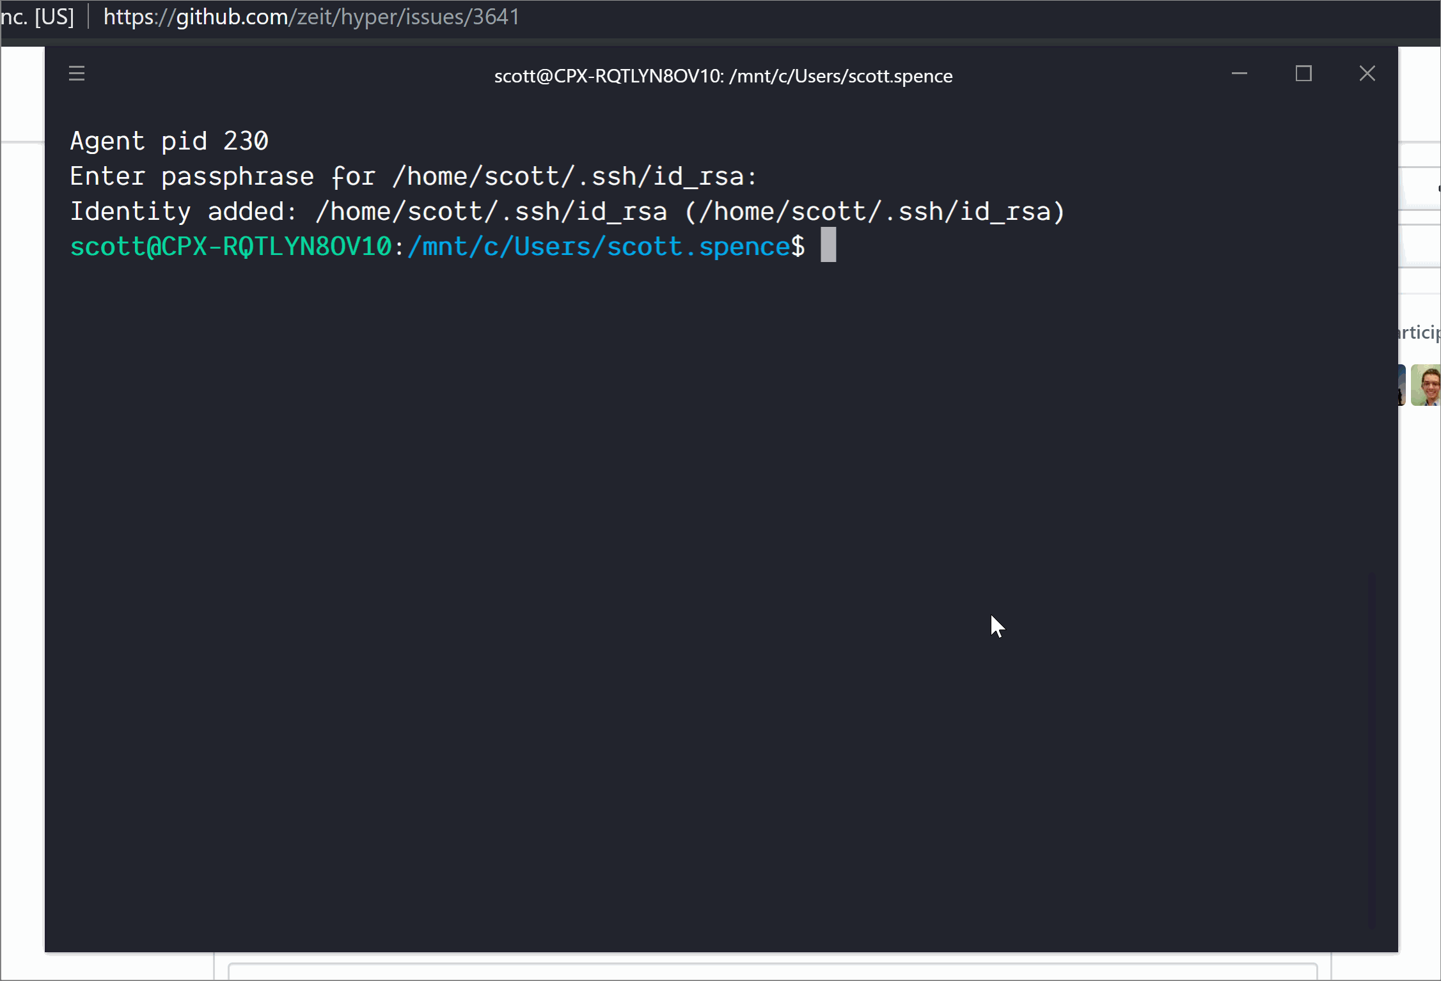Image resolution: width=1441 pixels, height=981 pixels.
Task: Select the Enter passphrase prompt line
Action: (x=413, y=176)
